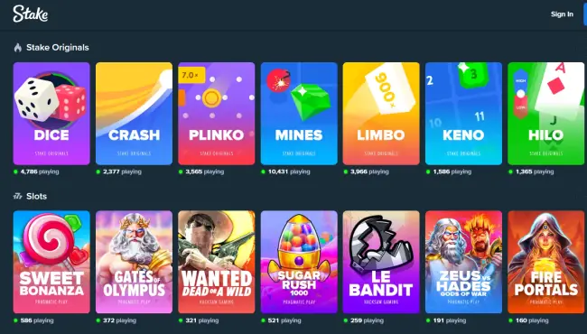Click the flame icon beside Stake Originals
This screenshot has height=334, width=587.
tap(17, 48)
